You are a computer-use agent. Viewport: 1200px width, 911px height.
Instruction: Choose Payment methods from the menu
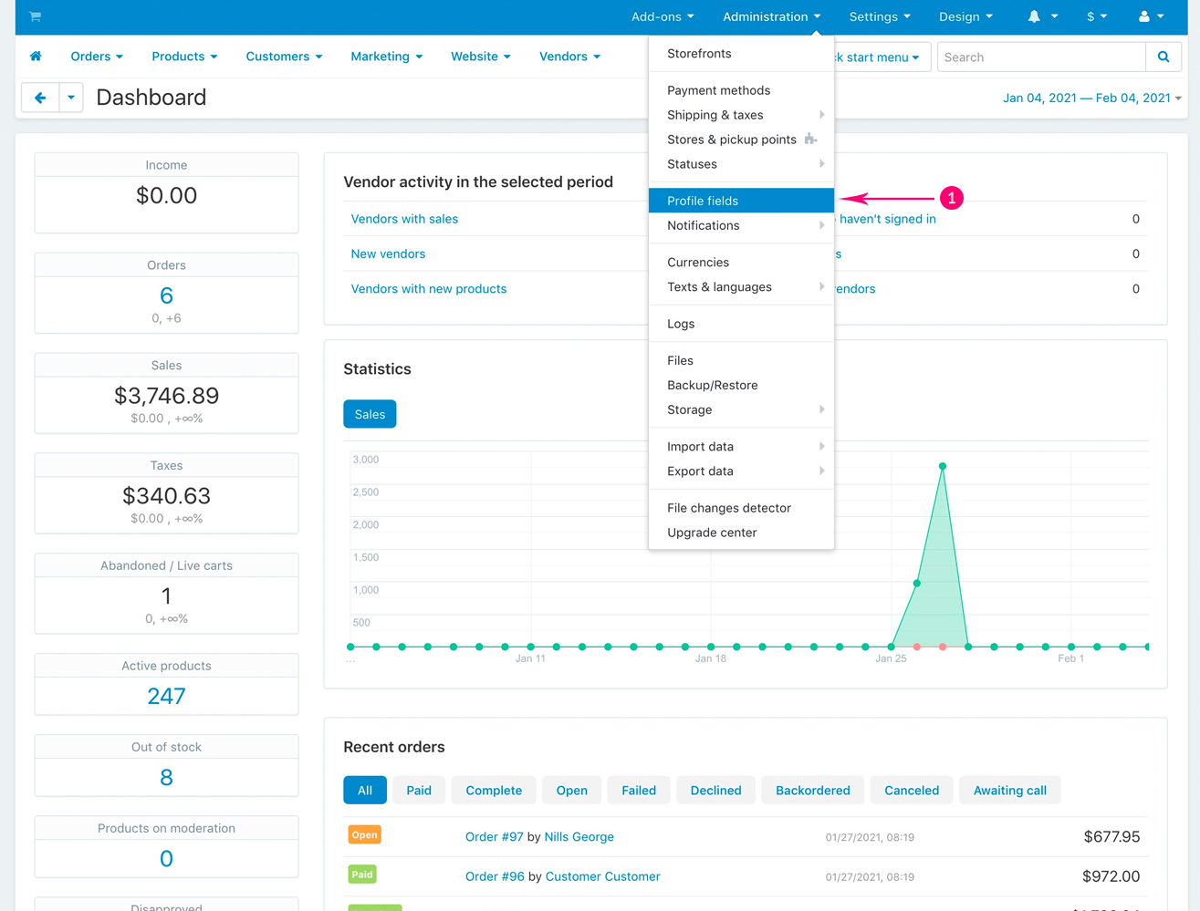pyautogui.click(x=718, y=90)
